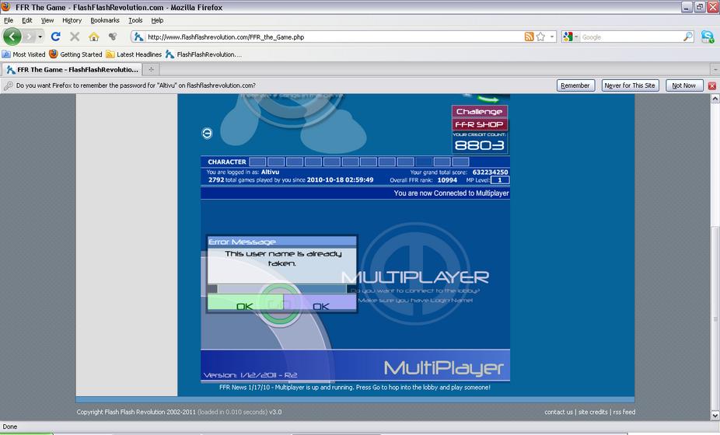Click Remember password button
Viewport: 720px width, 435px height.
click(x=575, y=85)
